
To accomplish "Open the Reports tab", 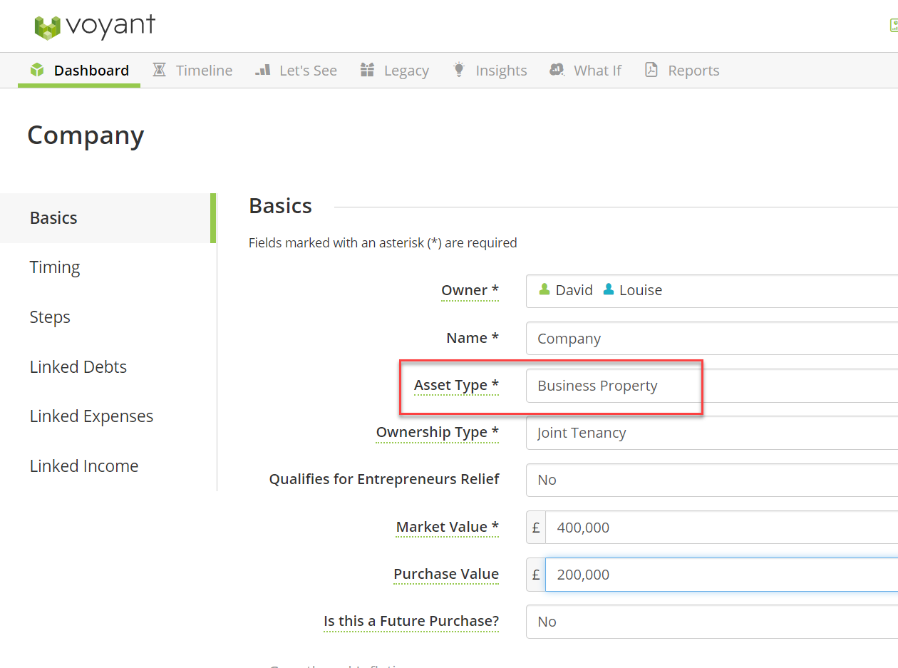I will tap(682, 70).
